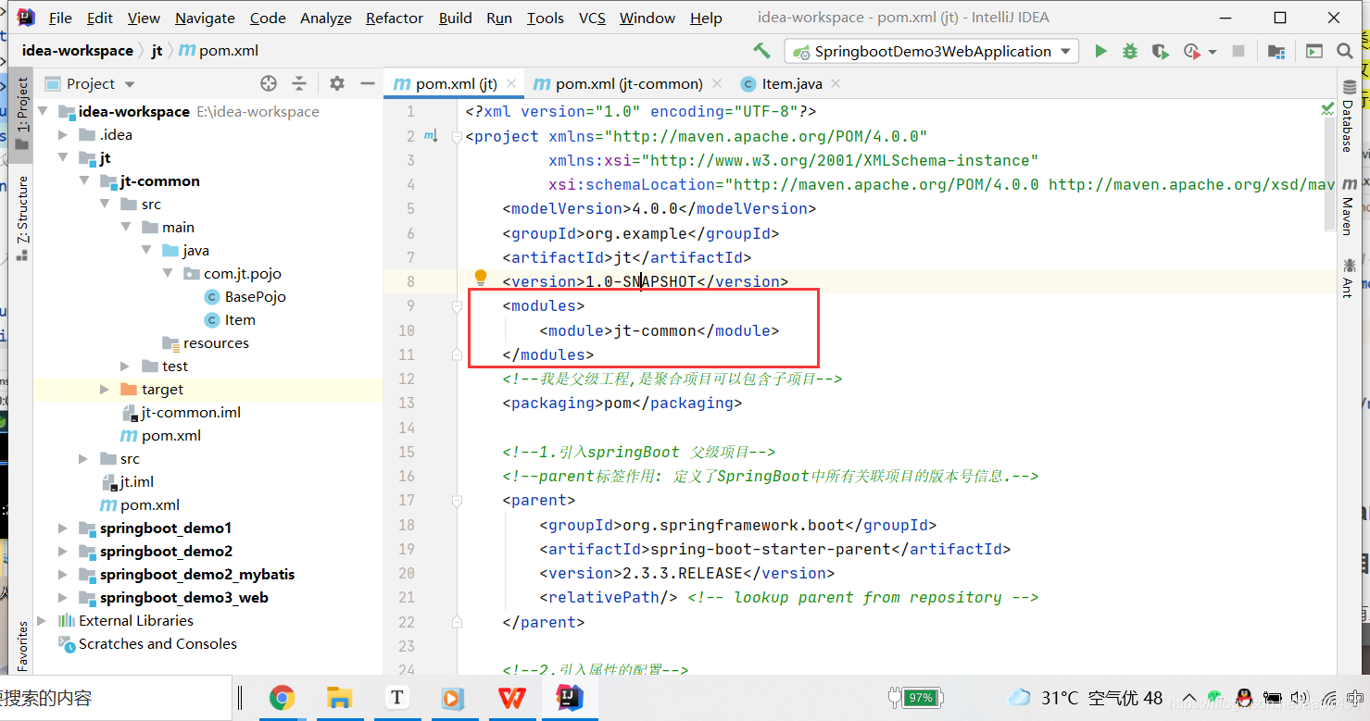This screenshot has width=1370, height=721.
Task: Open the Refactor menu
Action: click(x=395, y=18)
